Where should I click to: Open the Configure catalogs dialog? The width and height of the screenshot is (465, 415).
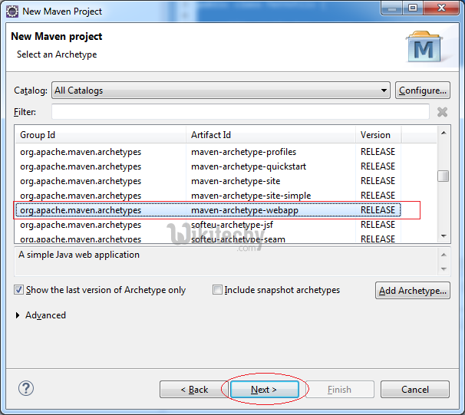click(x=423, y=91)
